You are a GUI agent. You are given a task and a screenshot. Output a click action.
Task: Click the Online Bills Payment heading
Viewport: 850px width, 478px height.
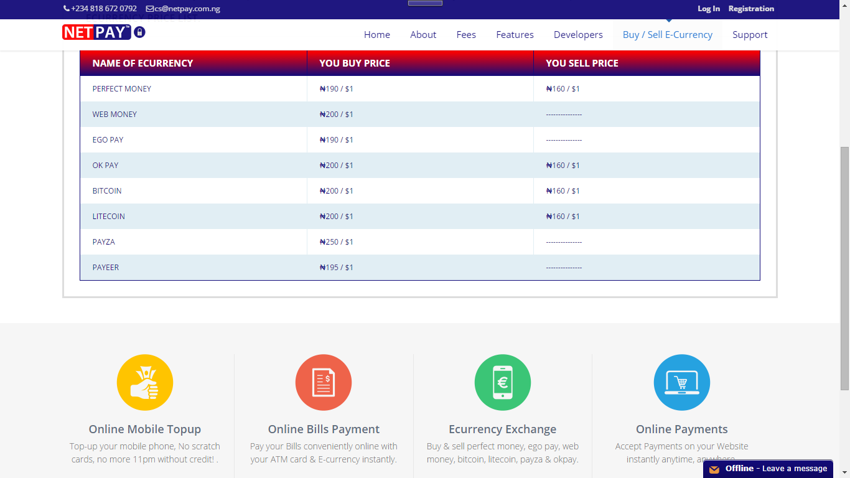click(324, 429)
